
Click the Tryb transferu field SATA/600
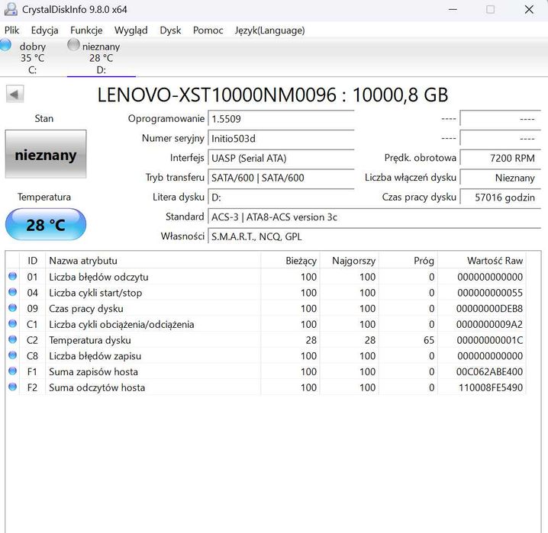coord(281,178)
